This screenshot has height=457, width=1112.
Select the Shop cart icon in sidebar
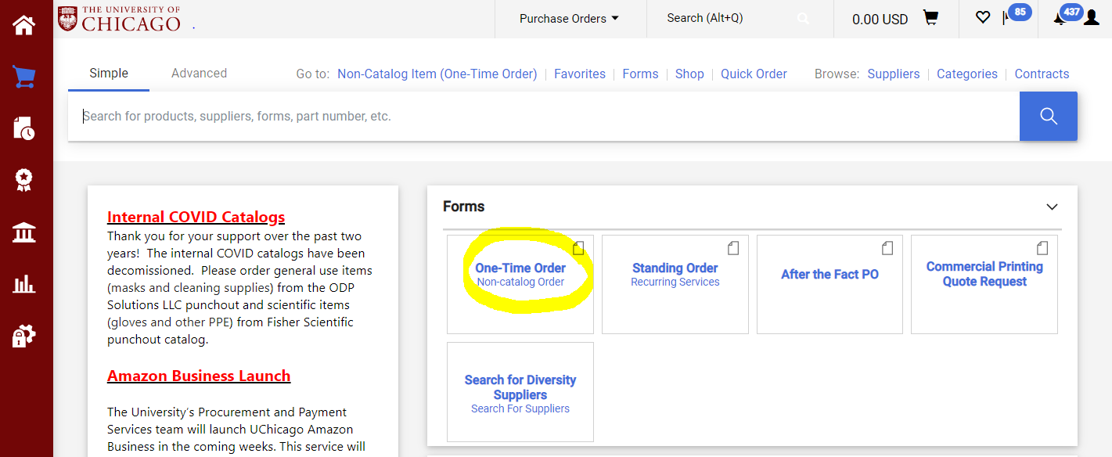(x=23, y=76)
